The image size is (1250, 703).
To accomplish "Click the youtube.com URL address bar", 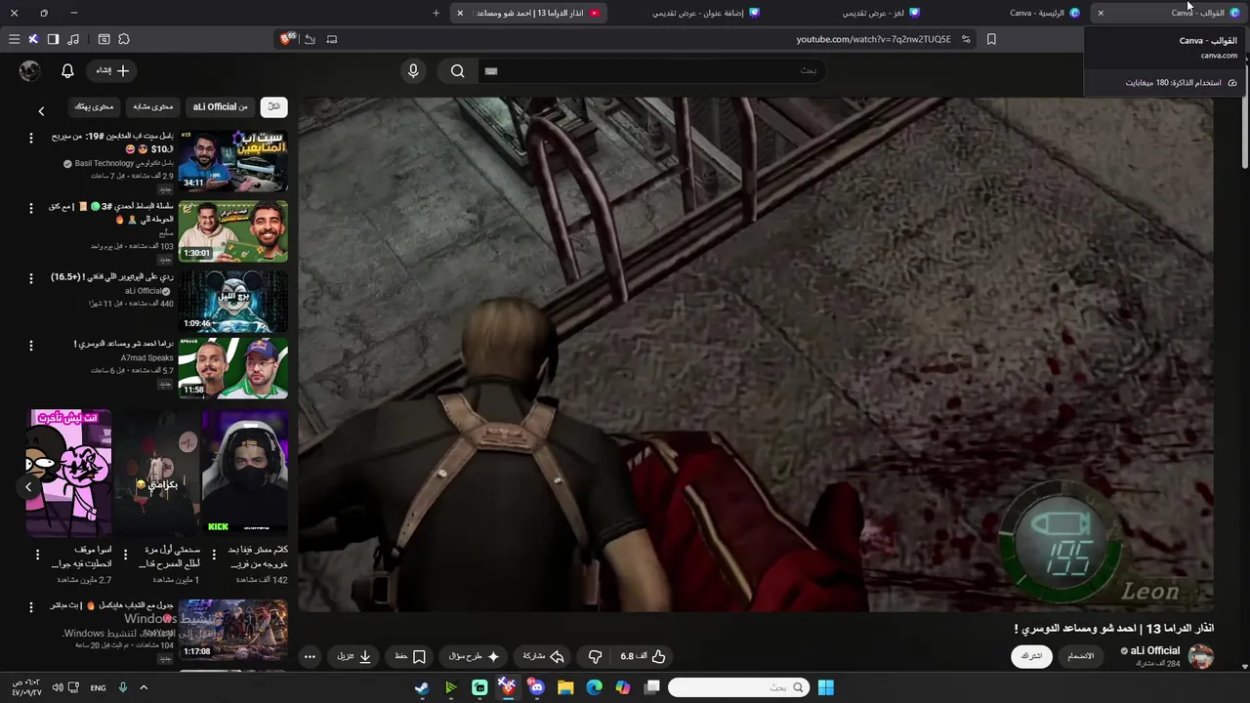I will click(872, 39).
